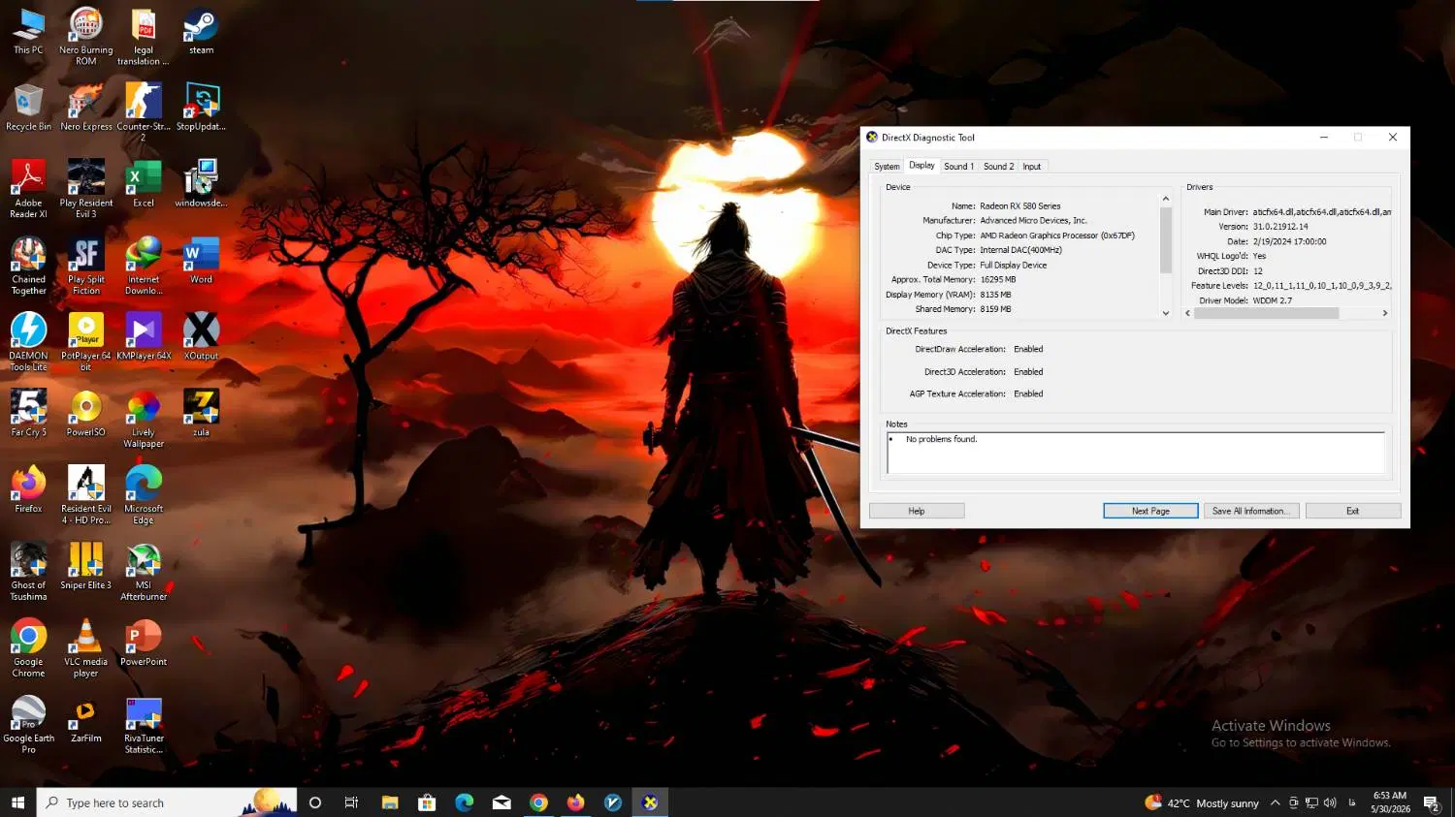The height and width of the screenshot is (817, 1455).
Task: Select the Lively Wallpaper desktop icon
Action: pos(144,419)
